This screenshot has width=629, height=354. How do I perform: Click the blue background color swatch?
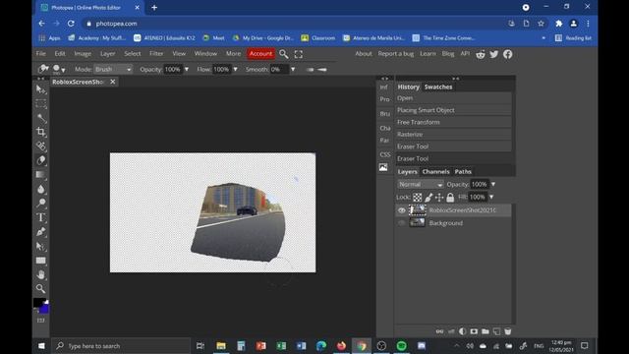[x=44, y=309]
